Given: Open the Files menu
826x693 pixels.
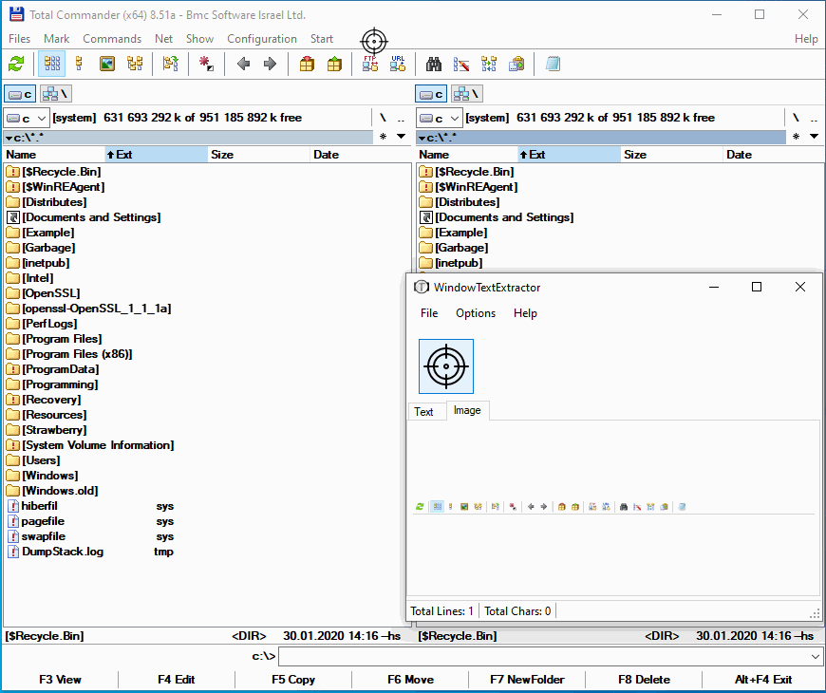Looking at the screenshot, I should 20,39.
